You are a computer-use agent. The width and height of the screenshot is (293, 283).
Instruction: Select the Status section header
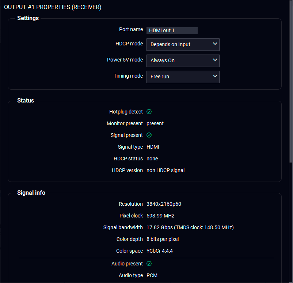[26, 100]
